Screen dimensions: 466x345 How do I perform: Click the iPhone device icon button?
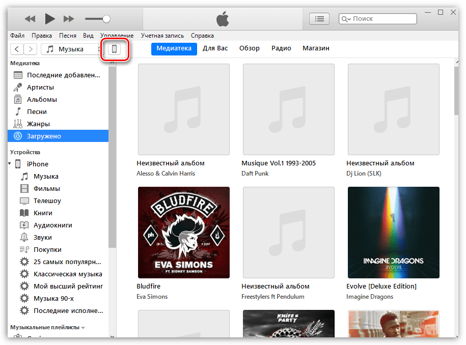[x=115, y=49]
